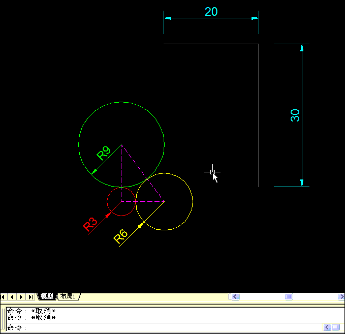The image size is (345, 334).
Task: Switch to the 模型 (Model) tab
Action: [47, 296]
